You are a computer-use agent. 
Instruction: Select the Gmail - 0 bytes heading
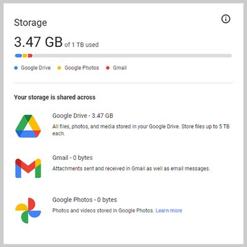pos(72,158)
